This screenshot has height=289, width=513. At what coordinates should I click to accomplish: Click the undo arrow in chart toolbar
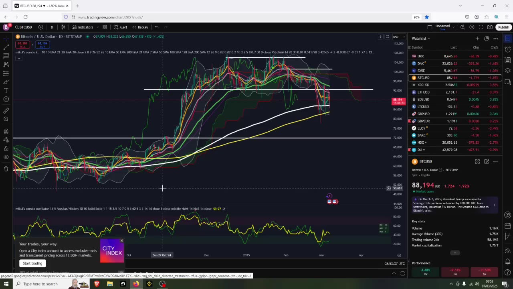[157, 27]
